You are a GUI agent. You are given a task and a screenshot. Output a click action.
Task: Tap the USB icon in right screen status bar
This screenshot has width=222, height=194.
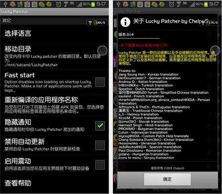pyautogui.click(x=118, y=4)
